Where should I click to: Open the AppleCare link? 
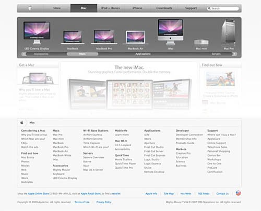coord(213,139)
